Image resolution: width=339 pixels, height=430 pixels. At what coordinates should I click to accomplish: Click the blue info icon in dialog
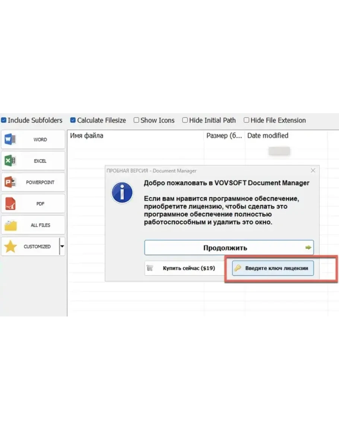[x=122, y=193]
